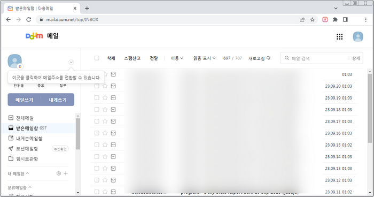
Task: Open the 읽음 표시 dropdown
Action: point(205,58)
